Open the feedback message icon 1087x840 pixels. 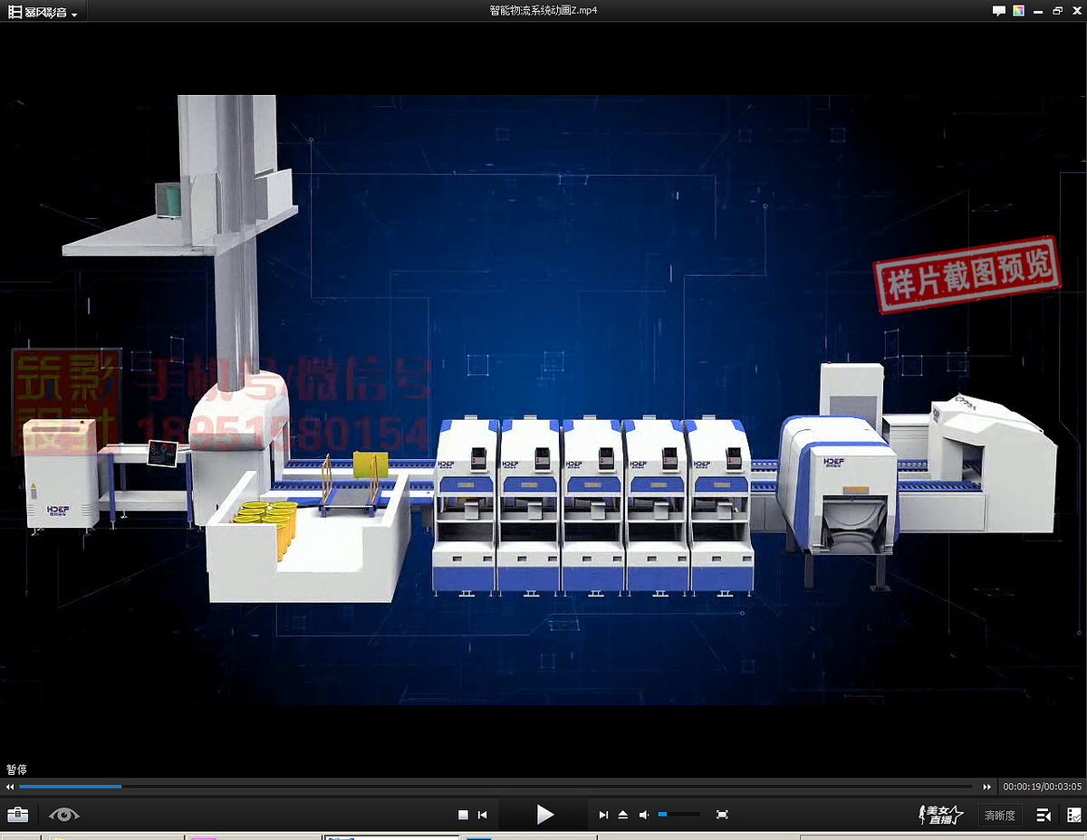(998, 11)
